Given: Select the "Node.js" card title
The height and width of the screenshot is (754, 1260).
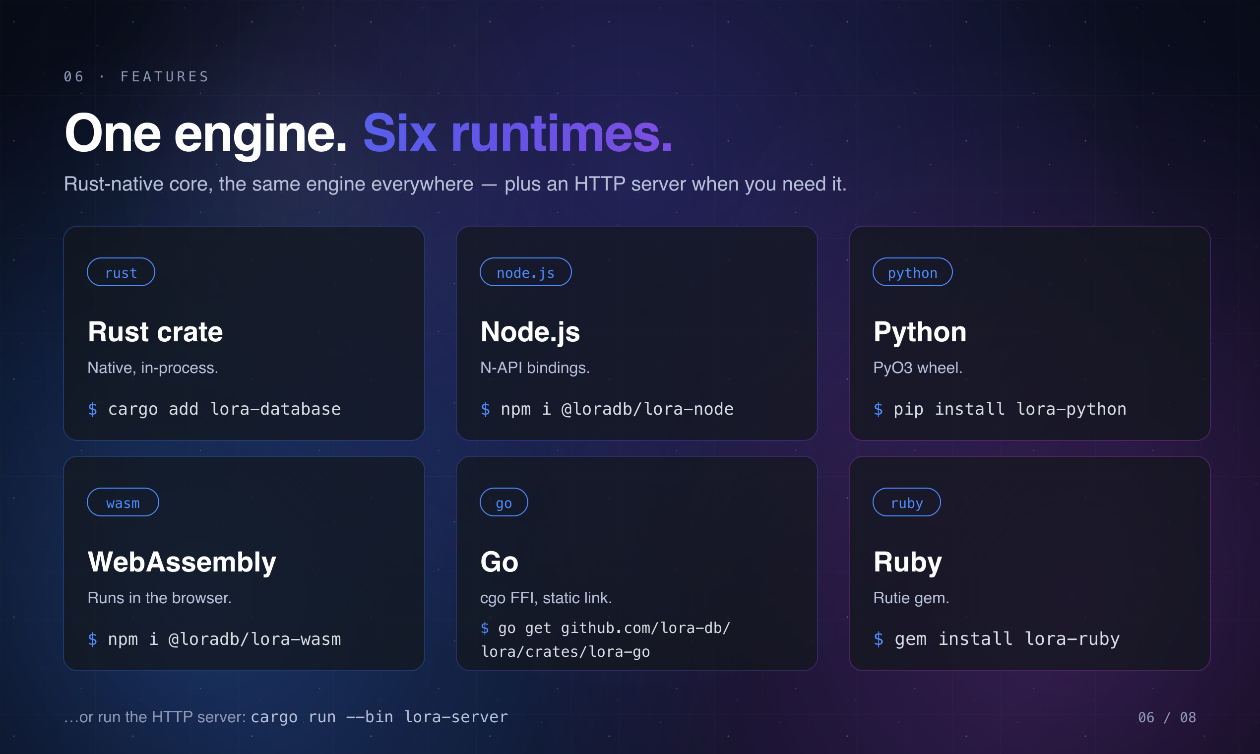Looking at the screenshot, I should 530,332.
